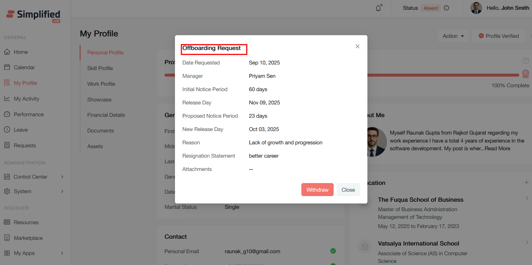The height and width of the screenshot is (265, 532).
Task: Open the Action dropdown
Action: click(x=453, y=36)
